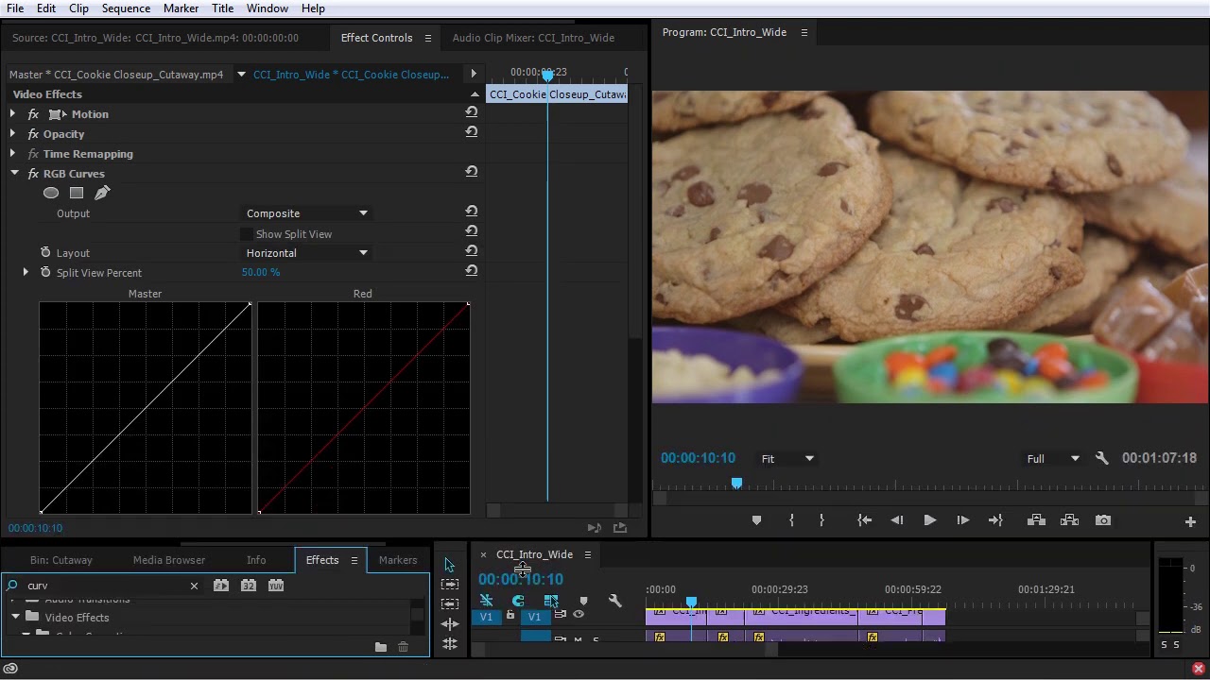Filter effects by YUV

pyautogui.click(x=276, y=586)
